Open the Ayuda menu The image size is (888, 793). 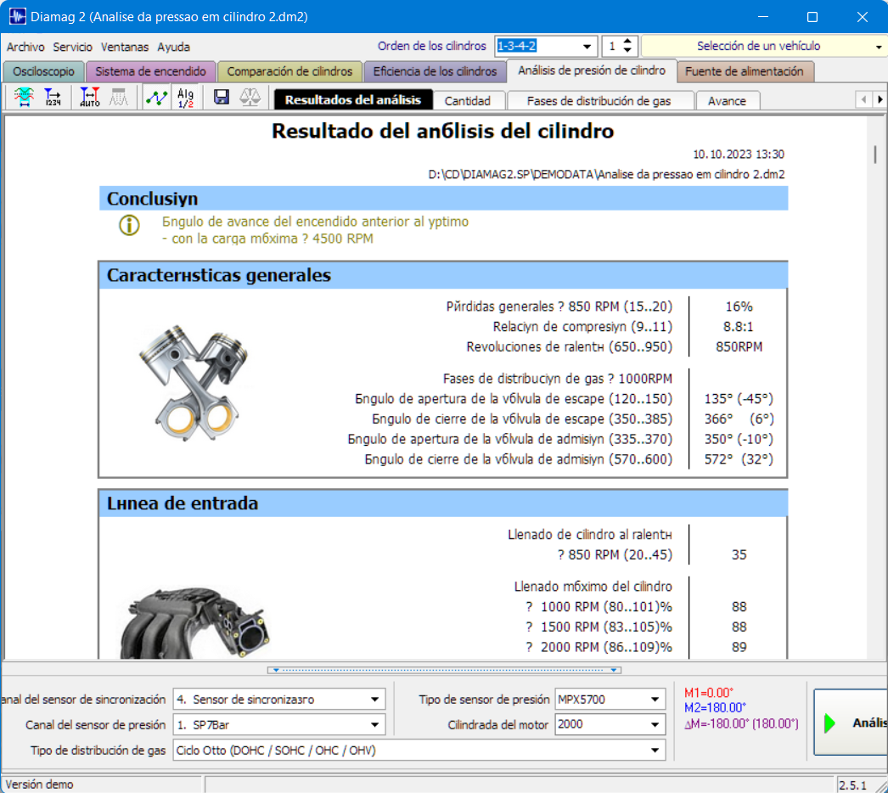[x=173, y=47]
